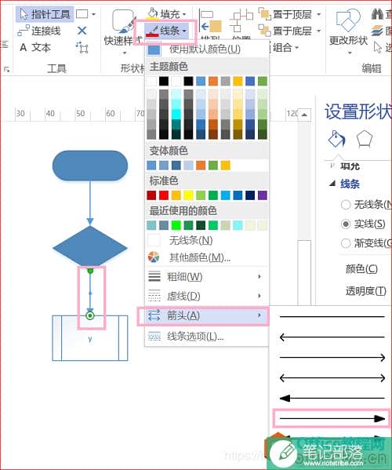392x470 pixels.
Task: Click the 粗细(W) line weight icon
Action: click(154, 276)
